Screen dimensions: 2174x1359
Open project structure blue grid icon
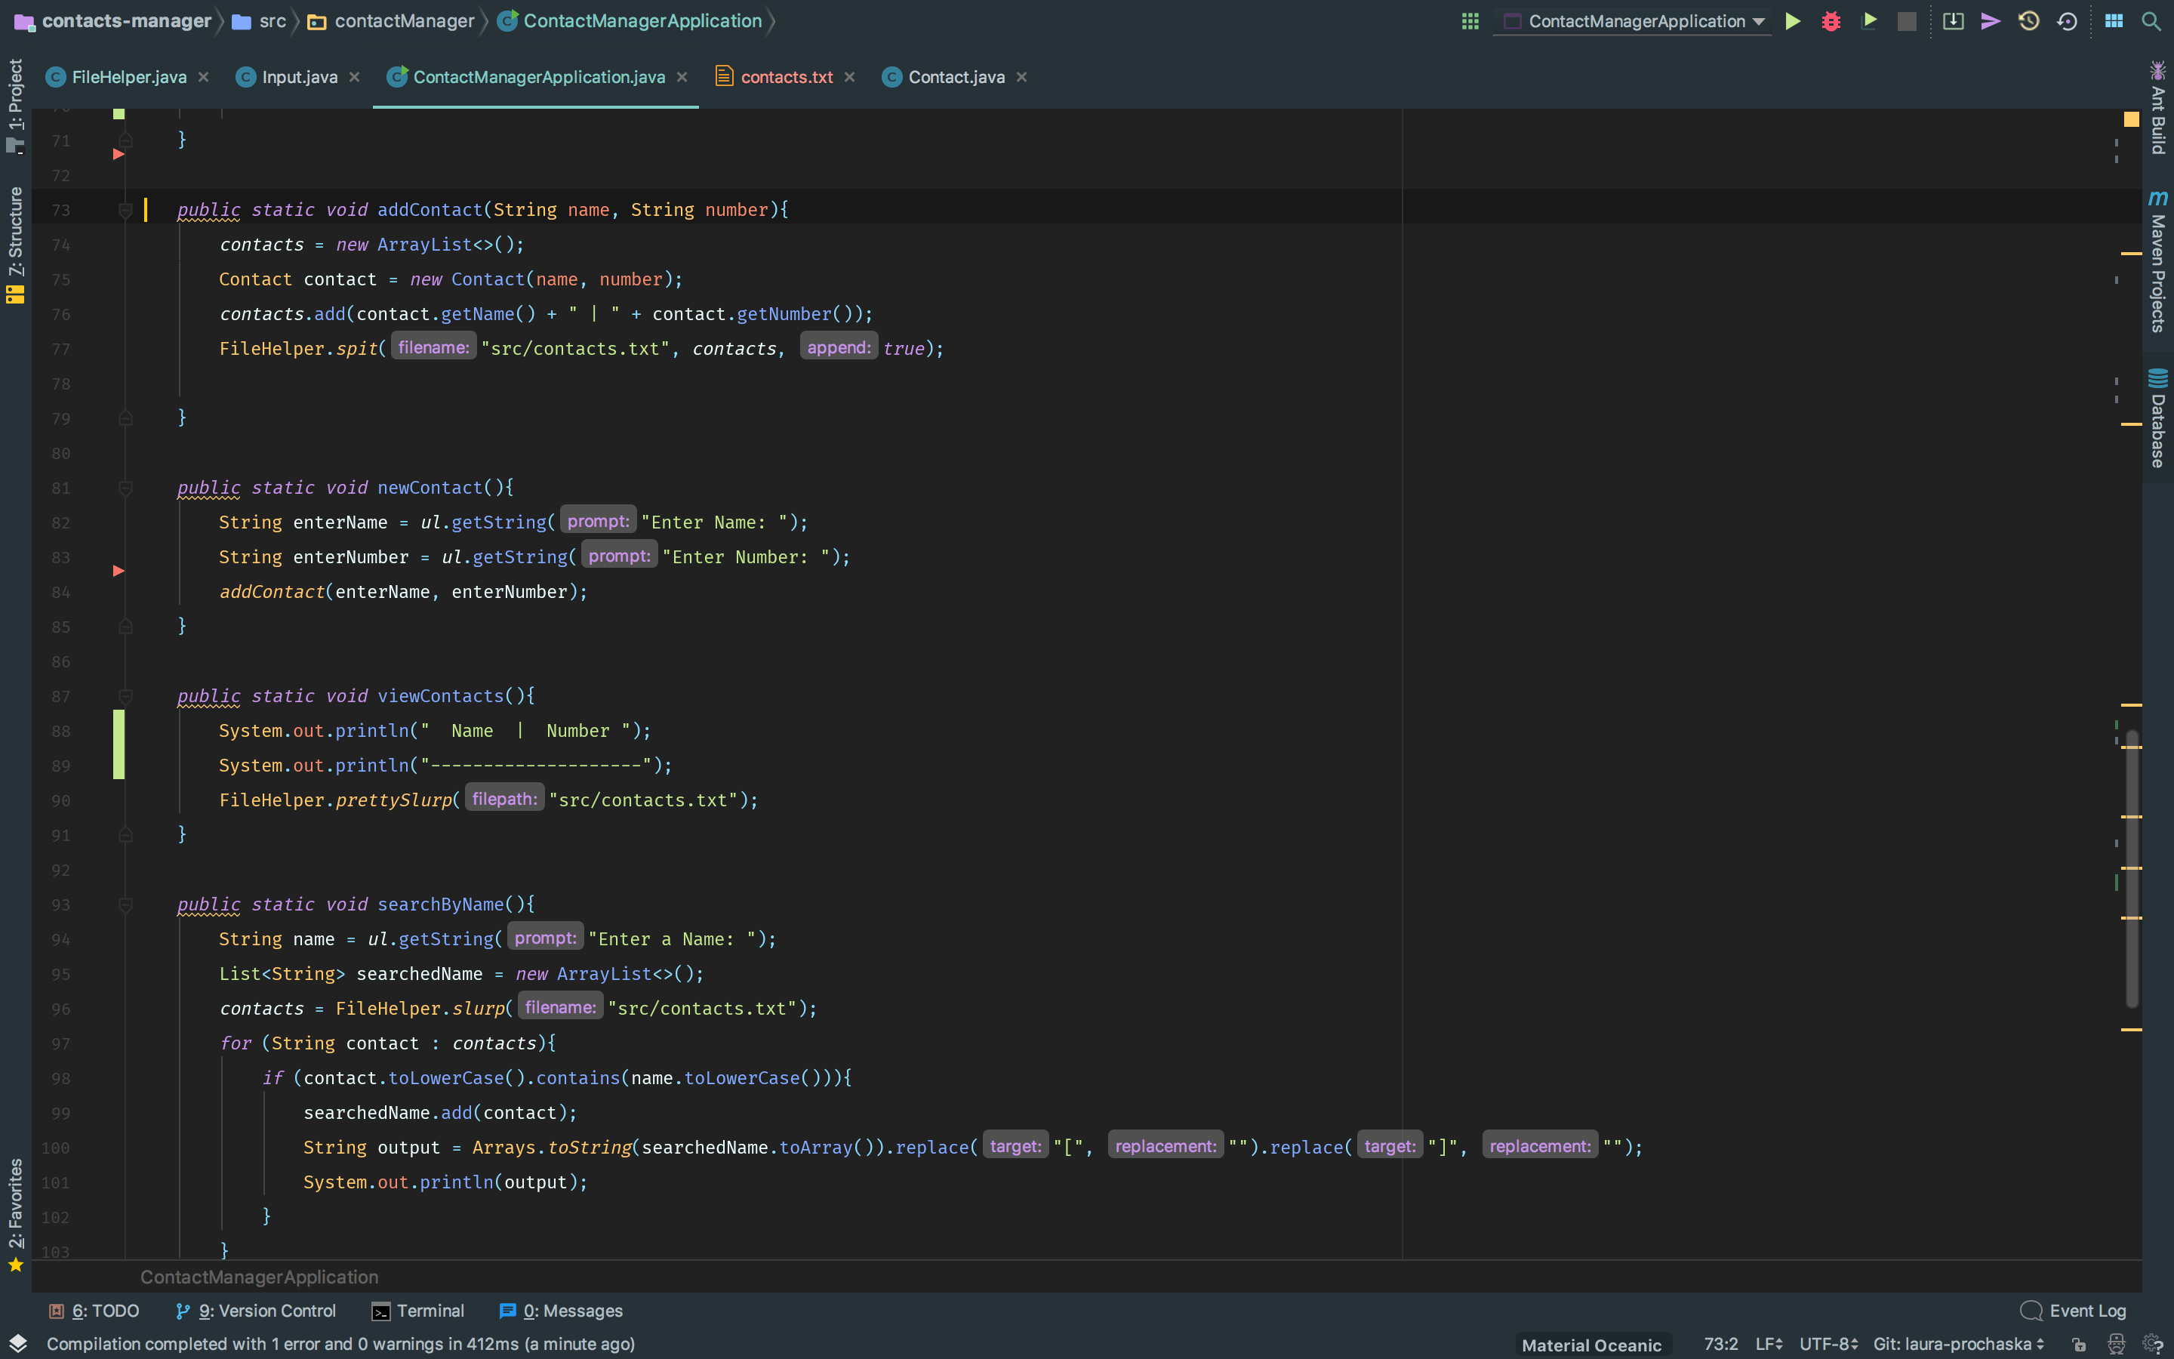[x=2114, y=22]
